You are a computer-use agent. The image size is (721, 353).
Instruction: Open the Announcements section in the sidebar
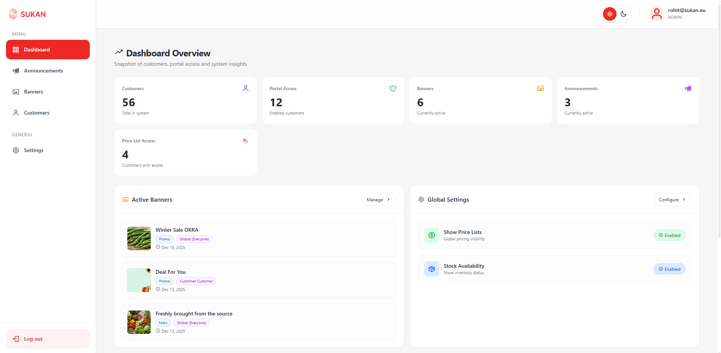(43, 71)
